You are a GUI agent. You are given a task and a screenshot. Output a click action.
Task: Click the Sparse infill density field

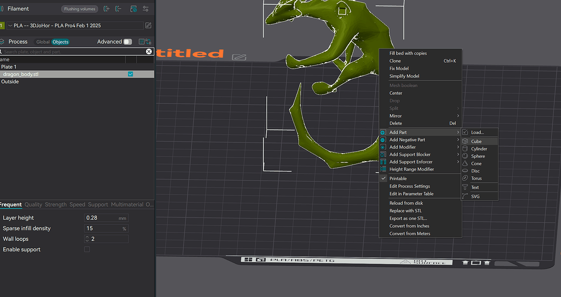(106, 228)
